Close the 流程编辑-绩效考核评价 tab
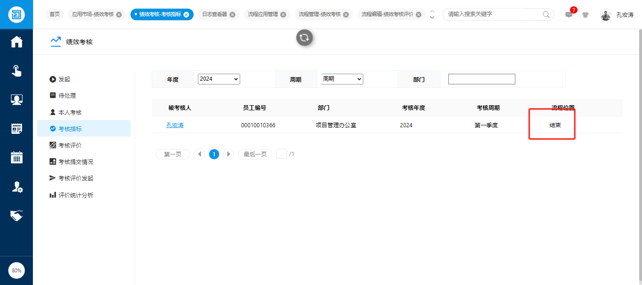The width and height of the screenshot is (642, 285). (418, 15)
